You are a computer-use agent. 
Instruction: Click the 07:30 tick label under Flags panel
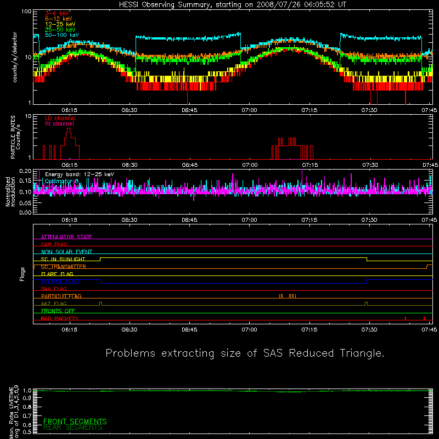[x=369, y=330]
